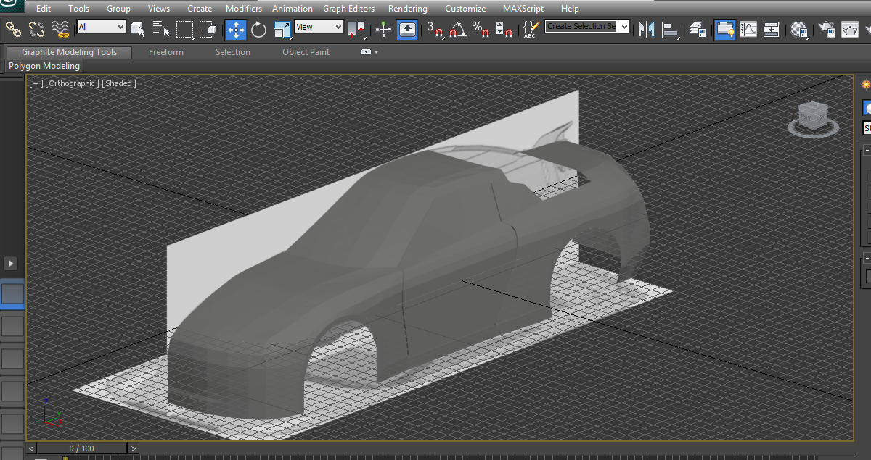
Task: Open the Modifiers menu
Action: (x=243, y=9)
